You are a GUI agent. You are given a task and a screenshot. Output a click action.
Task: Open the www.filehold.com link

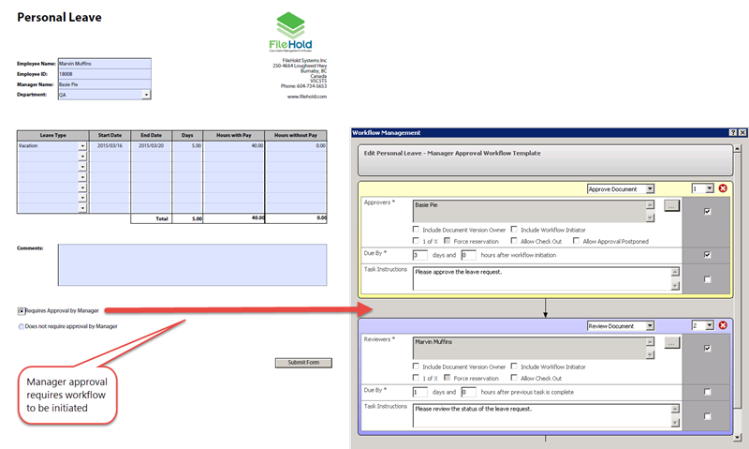point(307,97)
